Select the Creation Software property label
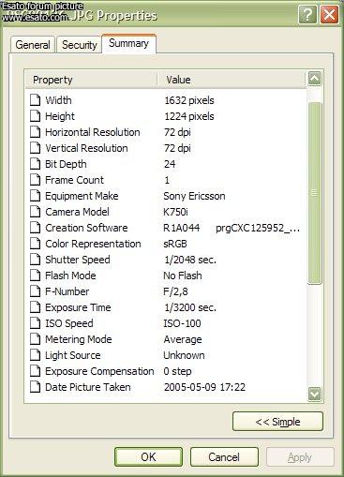344x477 pixels. click(86, 228)
